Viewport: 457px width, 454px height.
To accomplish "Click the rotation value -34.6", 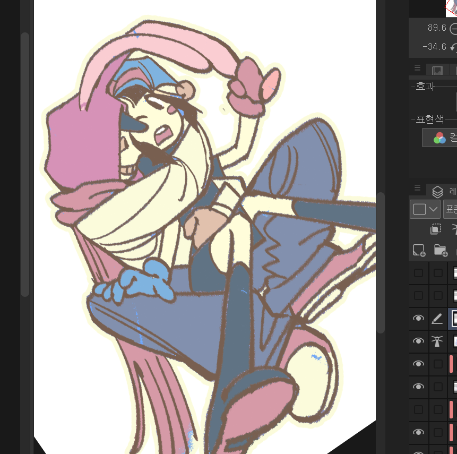I will pos(435,47).
